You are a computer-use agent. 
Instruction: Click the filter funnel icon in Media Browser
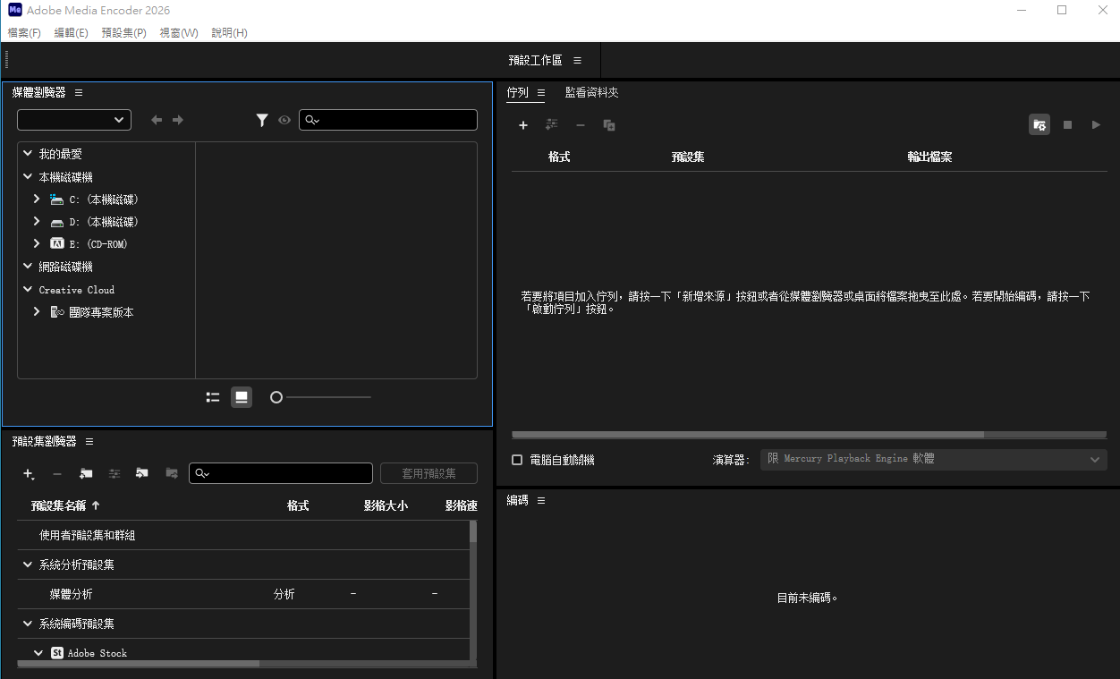click(262, 120)
